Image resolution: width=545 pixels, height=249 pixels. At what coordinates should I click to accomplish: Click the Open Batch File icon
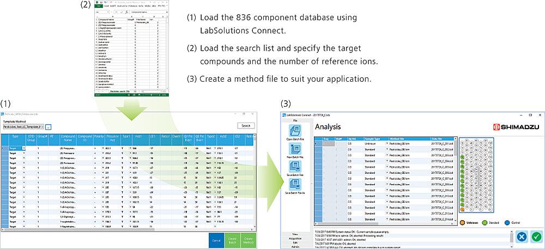coord(295,130)
